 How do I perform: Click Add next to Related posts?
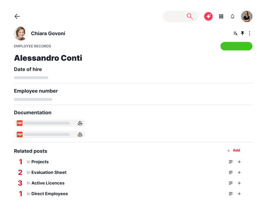click(x=234, y=150)
